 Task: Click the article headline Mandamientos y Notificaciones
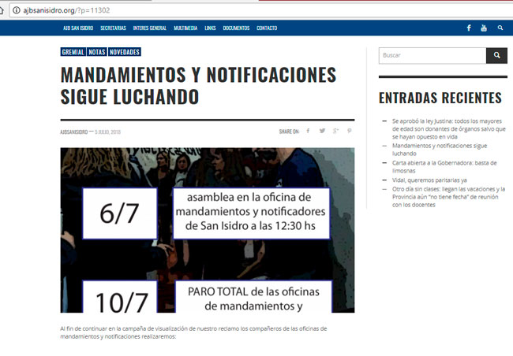click(198, 86)
